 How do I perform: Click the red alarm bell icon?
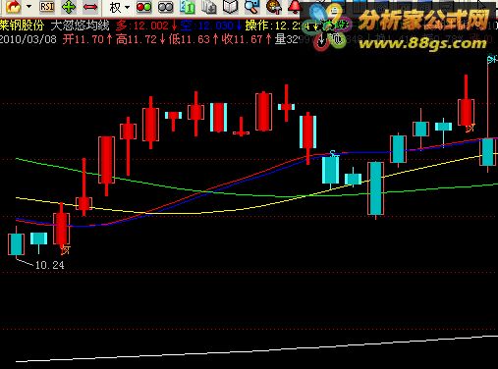tap(294, 7)
